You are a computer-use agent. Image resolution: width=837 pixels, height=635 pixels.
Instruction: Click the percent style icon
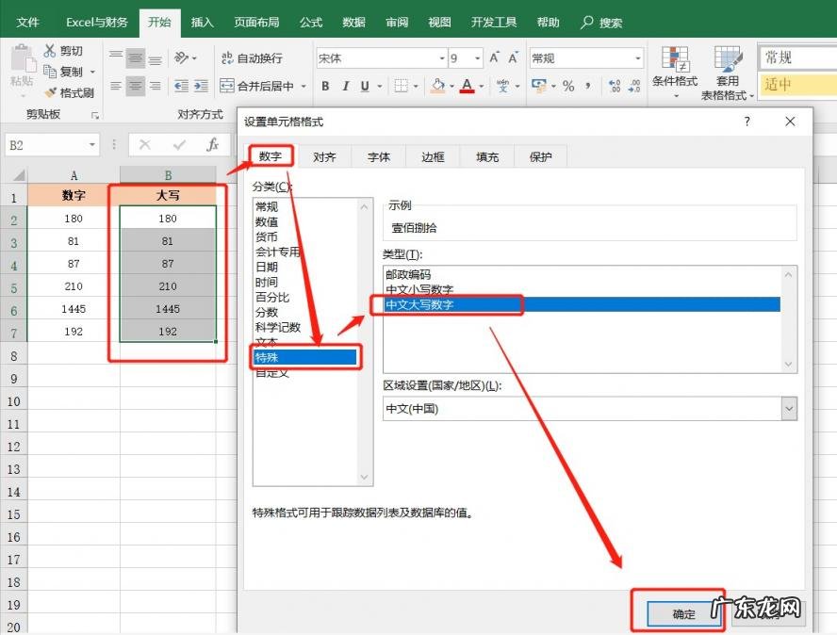[x=568, y=87]
